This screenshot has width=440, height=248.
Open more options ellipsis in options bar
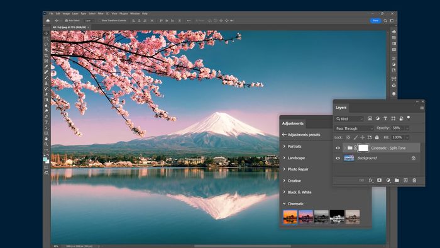pos(189,21)
